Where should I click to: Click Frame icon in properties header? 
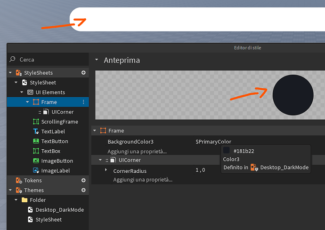103,130
